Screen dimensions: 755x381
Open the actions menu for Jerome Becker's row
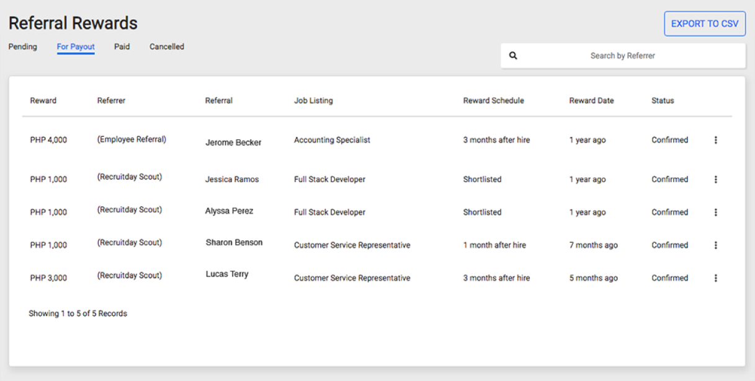click(715, 140)
